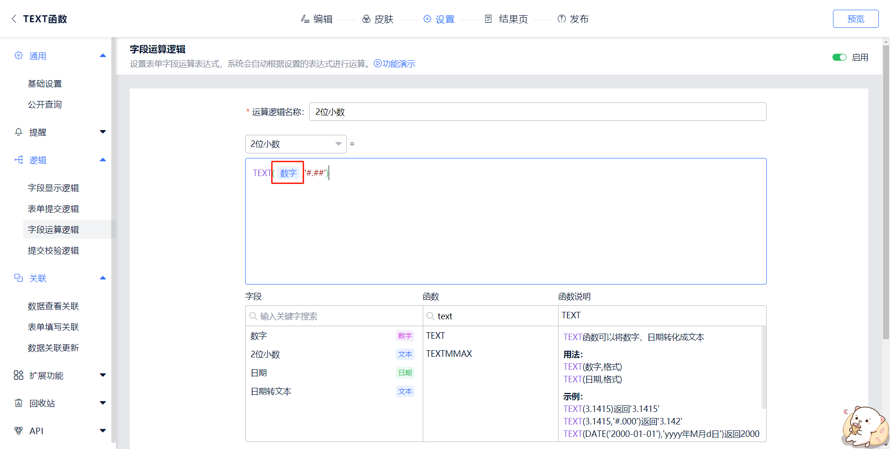Click the 预览 button

[855, 19]
